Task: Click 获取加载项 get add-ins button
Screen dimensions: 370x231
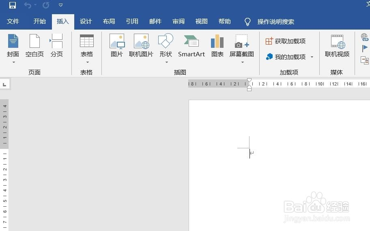Action: pyautogui.click(x=286, y=41)
